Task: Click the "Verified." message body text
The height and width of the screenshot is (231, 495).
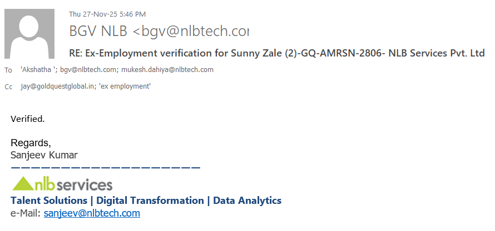Action: (x=27, y=119)
